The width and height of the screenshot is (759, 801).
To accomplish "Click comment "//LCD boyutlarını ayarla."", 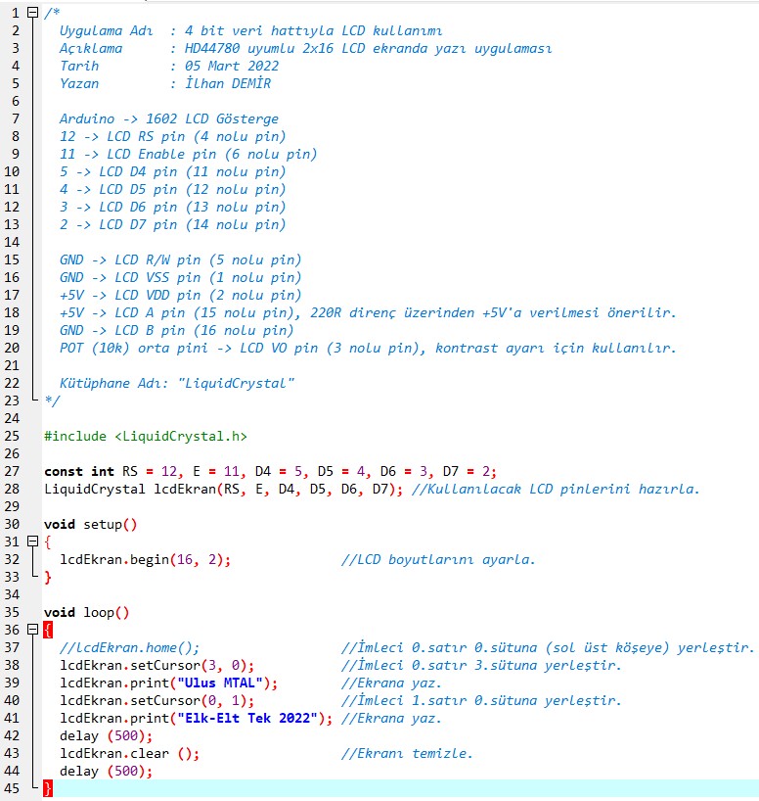I will (438, 559).
